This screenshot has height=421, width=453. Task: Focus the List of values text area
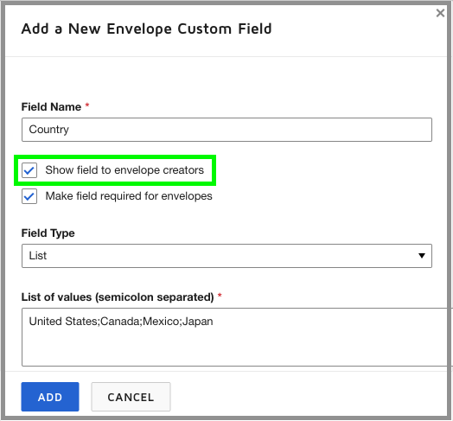click(237, 337)
